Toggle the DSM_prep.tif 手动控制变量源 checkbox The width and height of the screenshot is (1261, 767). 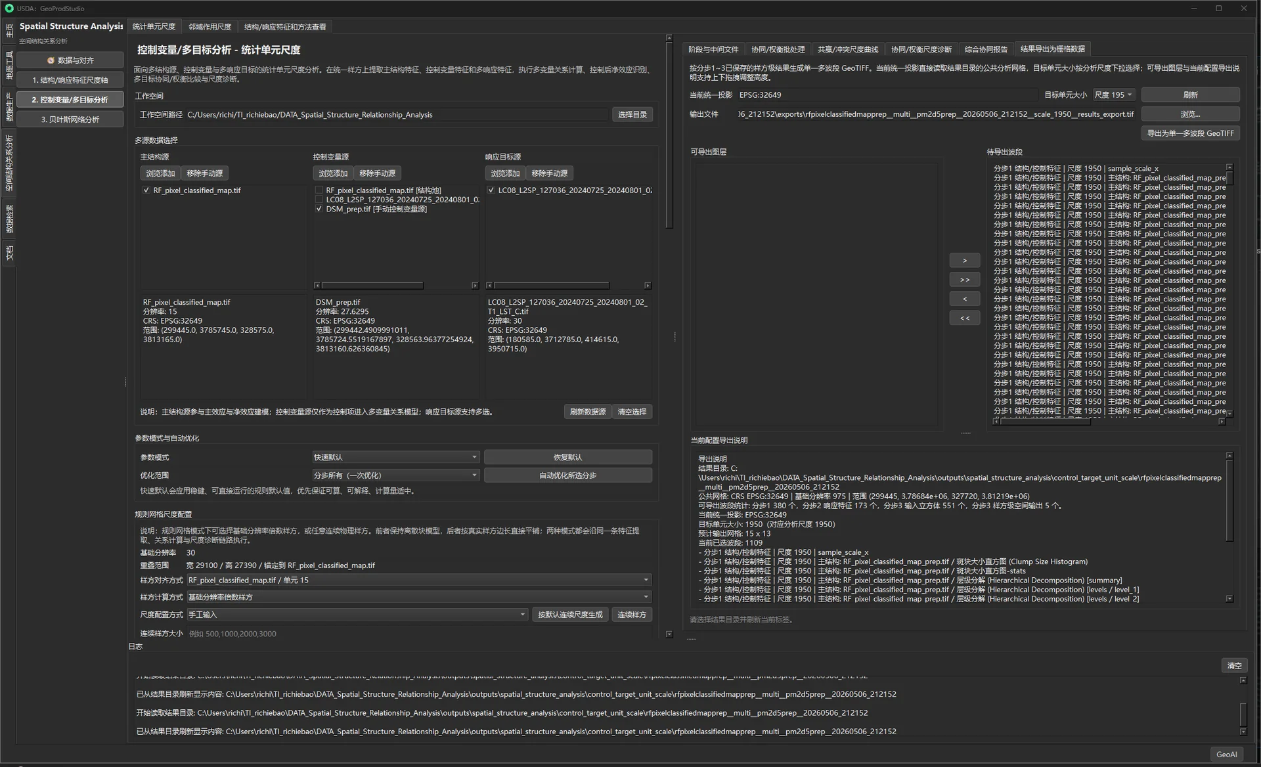[x=319, y=209]
